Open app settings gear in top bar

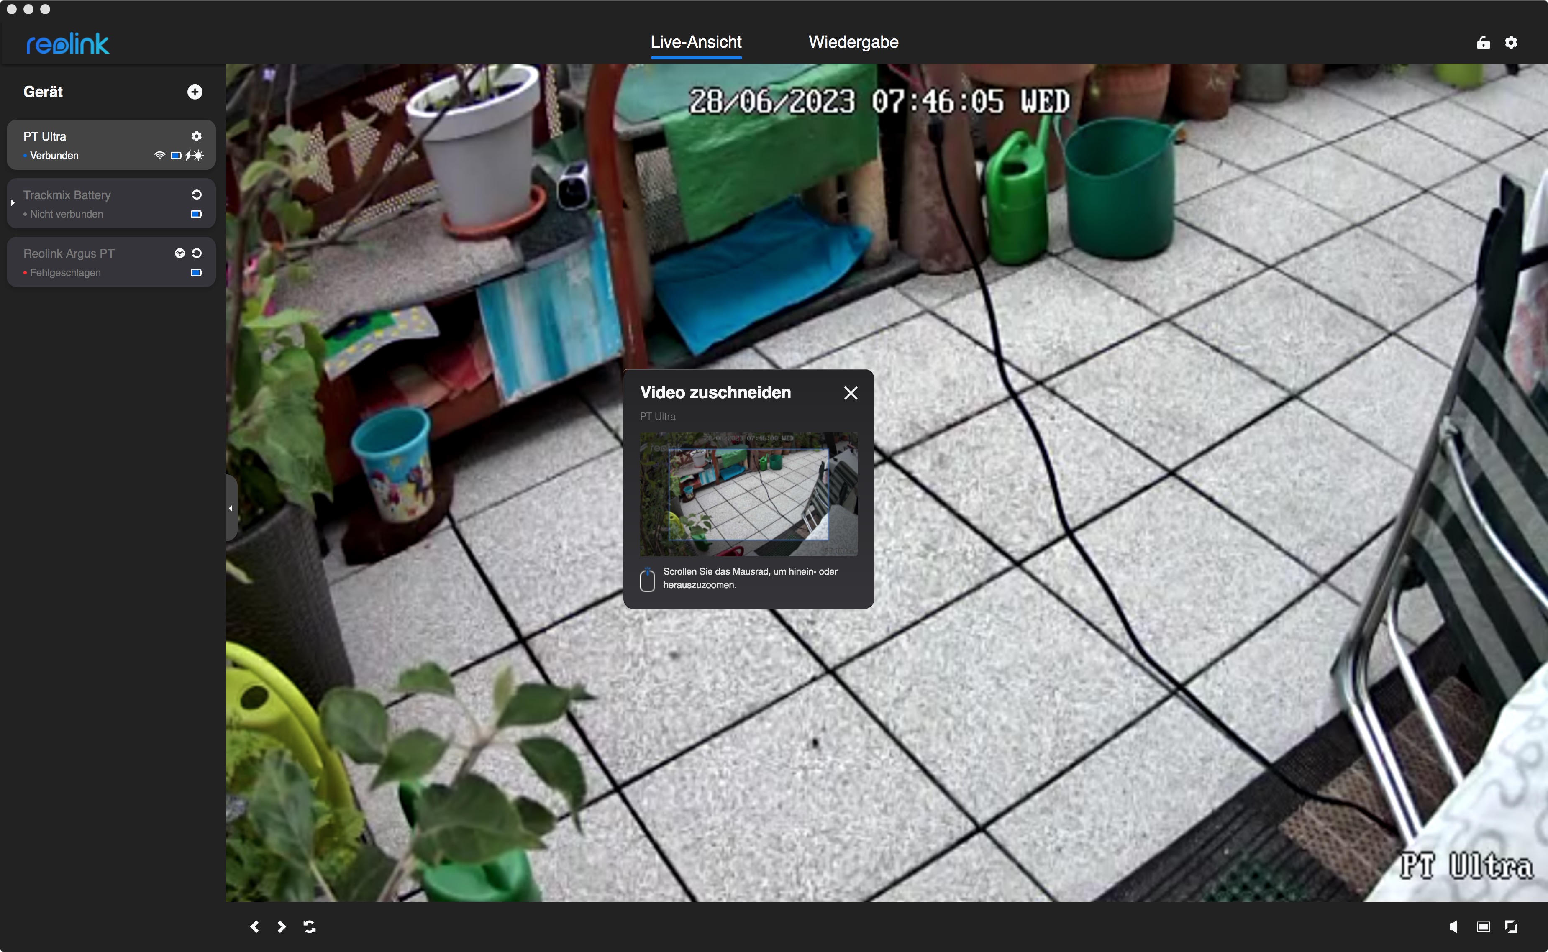1511,42
